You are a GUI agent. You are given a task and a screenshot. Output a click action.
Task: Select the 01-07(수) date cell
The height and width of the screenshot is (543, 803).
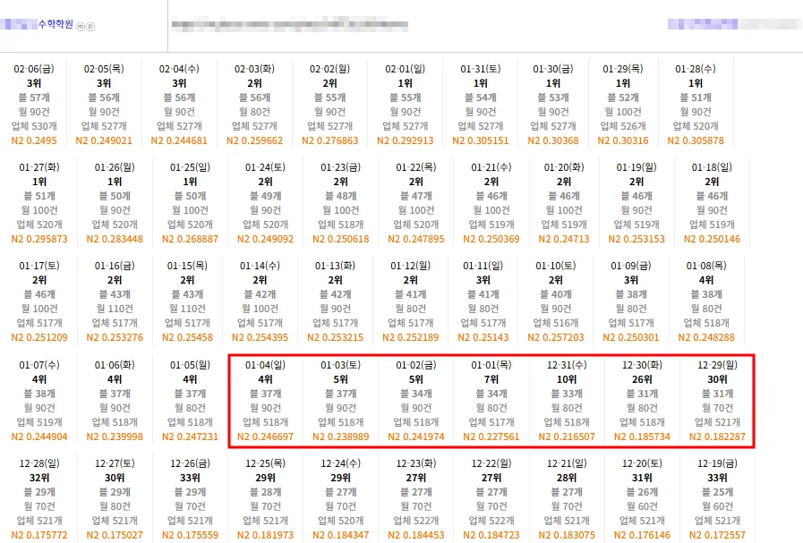point(39,365)
